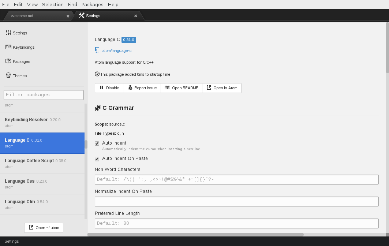Switch to the Settings tab

tap(108, 16)
